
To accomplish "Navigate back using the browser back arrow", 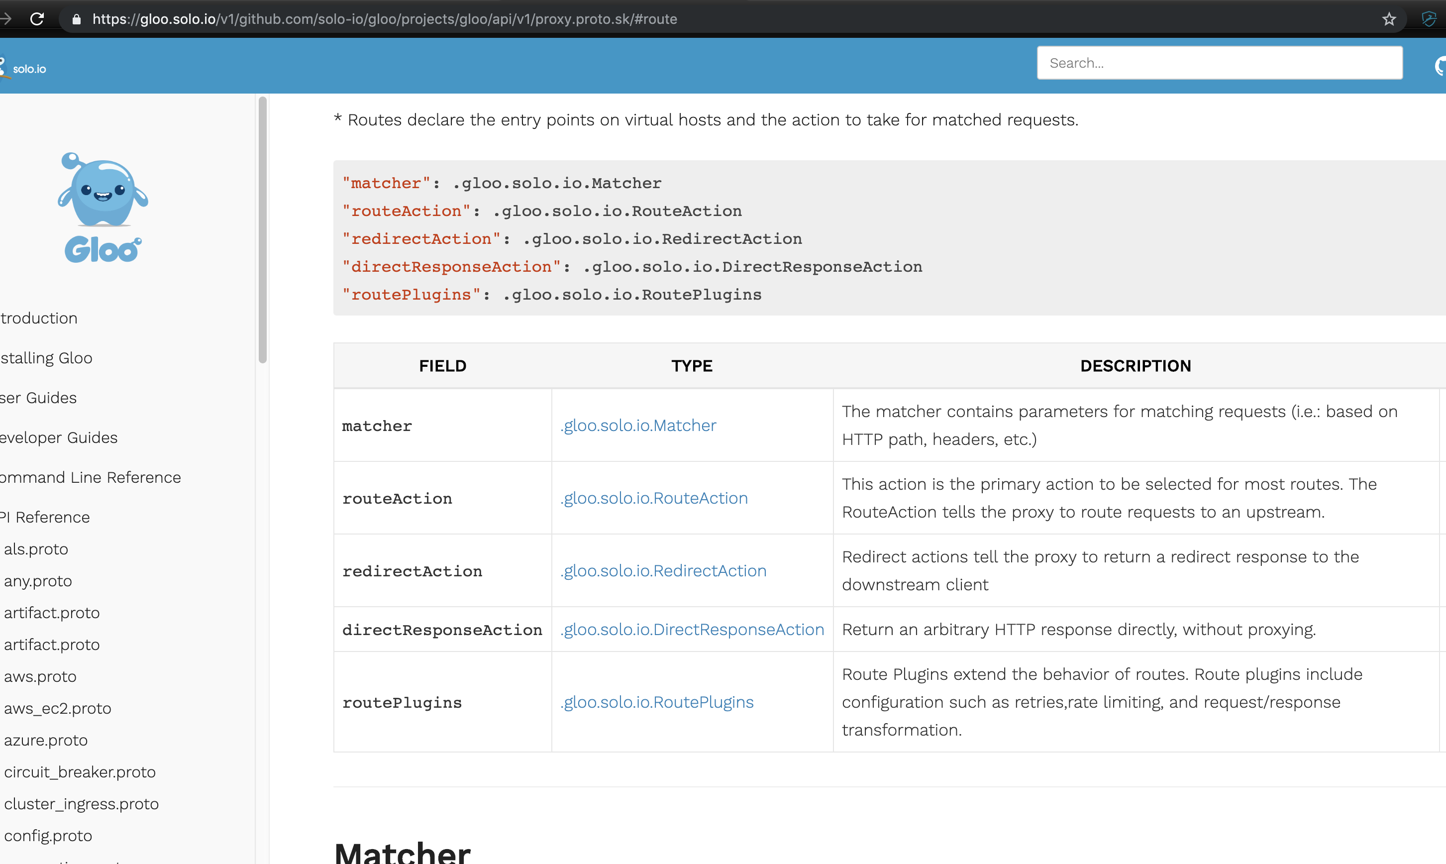I will coord(6,18).
